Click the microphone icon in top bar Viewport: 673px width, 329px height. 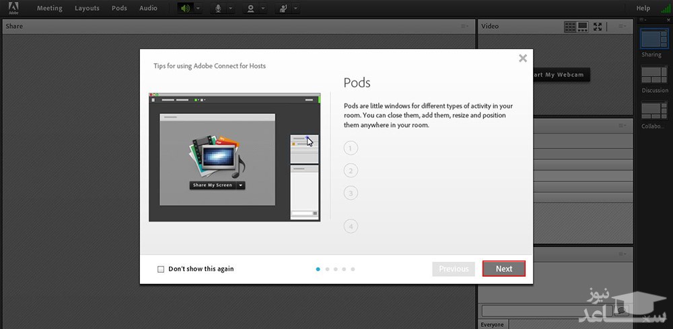click(x=219, y=9)
